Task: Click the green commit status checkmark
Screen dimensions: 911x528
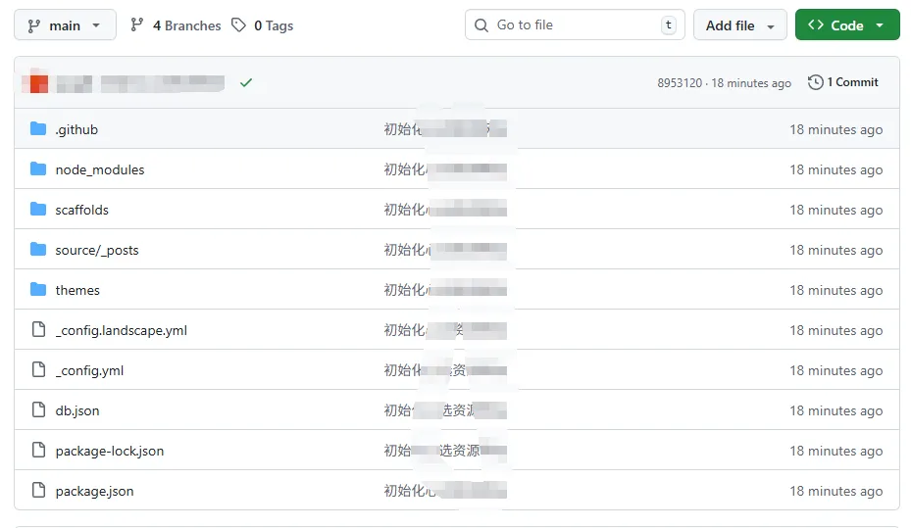Action: coord(246,83)
